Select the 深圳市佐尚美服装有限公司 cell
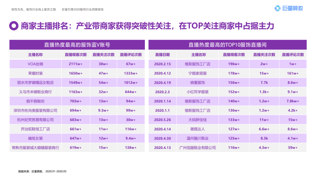The image size is (316, 177). [35, 110]
